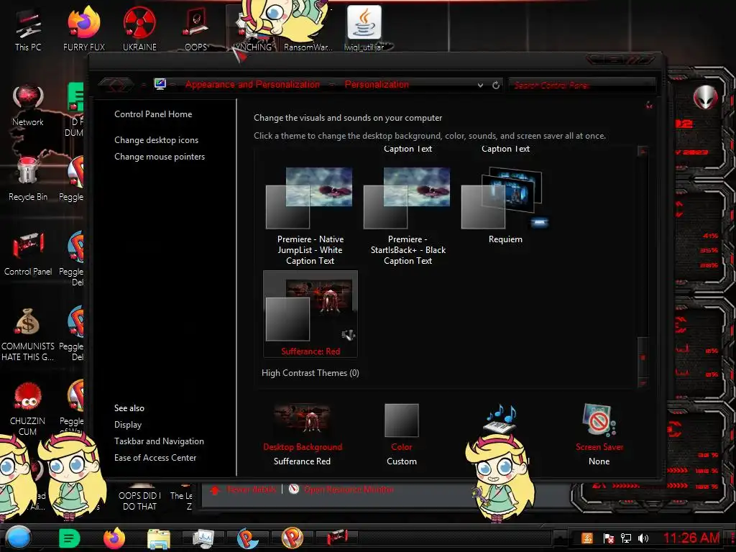Switch to the red Control Panel taskbar item
The height and width of the screenshot is (552, 736).
pos(337,538)
